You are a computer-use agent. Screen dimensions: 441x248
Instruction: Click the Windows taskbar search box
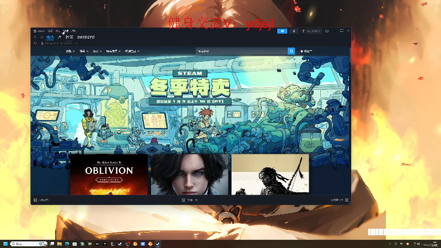tap(29, 244)
